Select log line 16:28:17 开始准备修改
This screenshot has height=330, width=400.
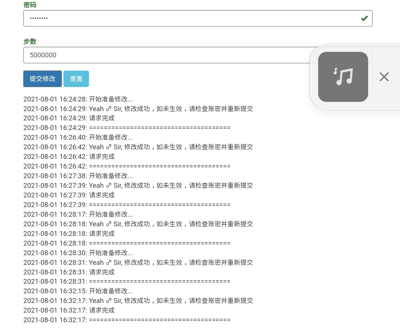click(78, 214)
